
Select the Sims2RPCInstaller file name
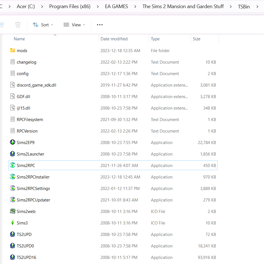[33, 177]
